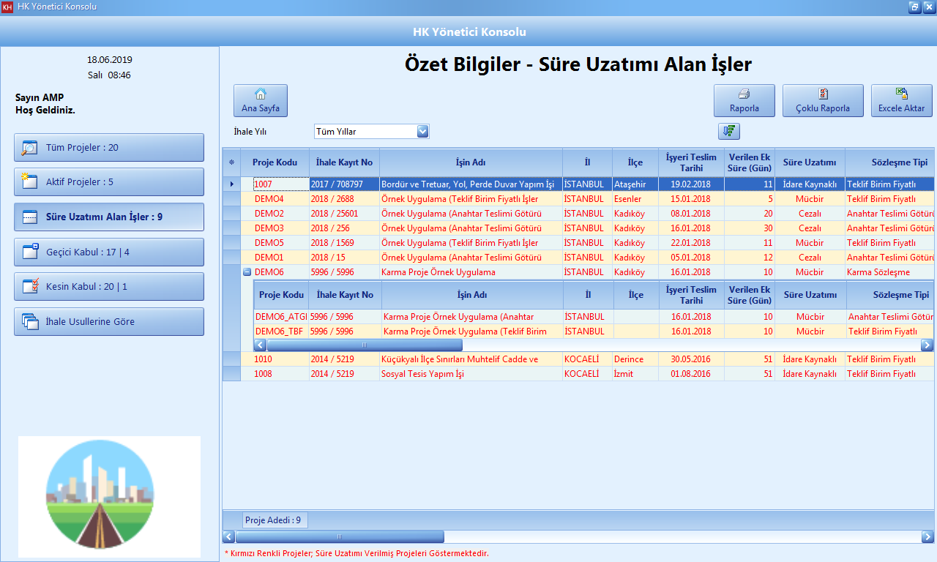Click the Ana Sayfa home icon
937x562 pixels.
(x=260, y=94)
